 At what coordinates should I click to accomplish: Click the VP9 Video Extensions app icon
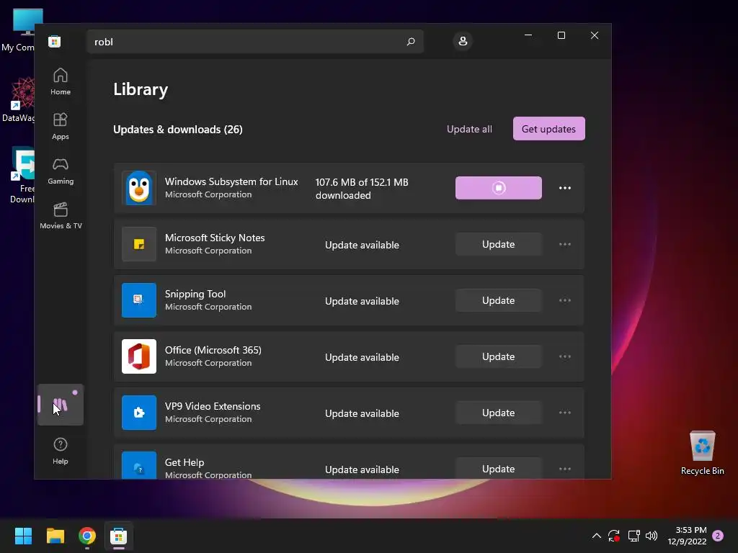click(139, 413)
